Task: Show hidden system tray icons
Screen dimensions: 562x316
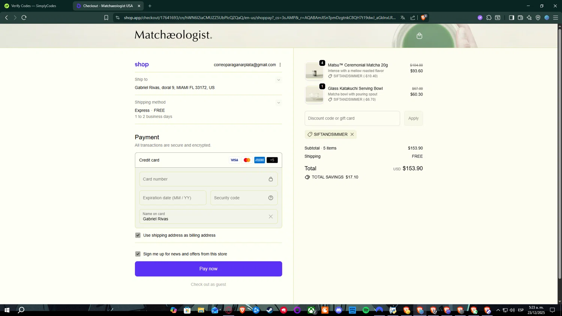Action: (x=498, y=310)
